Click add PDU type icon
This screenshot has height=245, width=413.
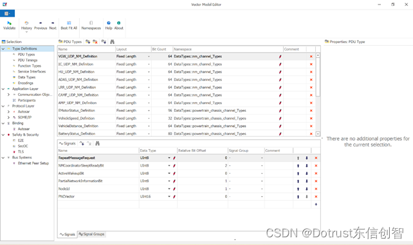pos(88,42)
